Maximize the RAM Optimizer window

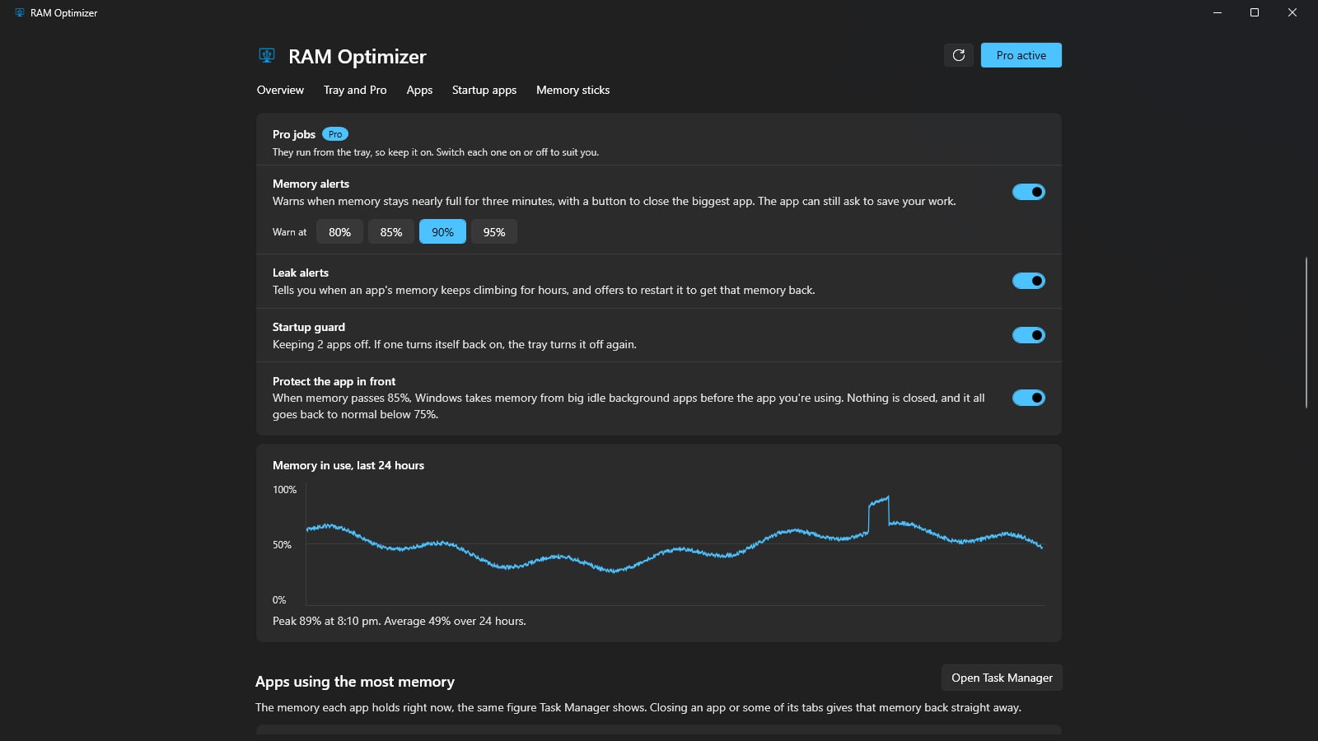(x=1255, y=12)
